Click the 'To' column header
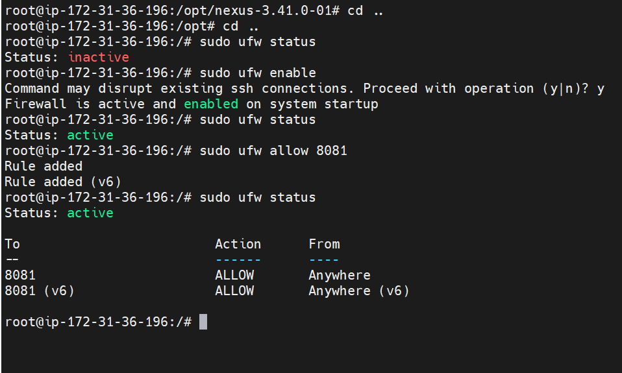622x373 pixels. point(12,244)
